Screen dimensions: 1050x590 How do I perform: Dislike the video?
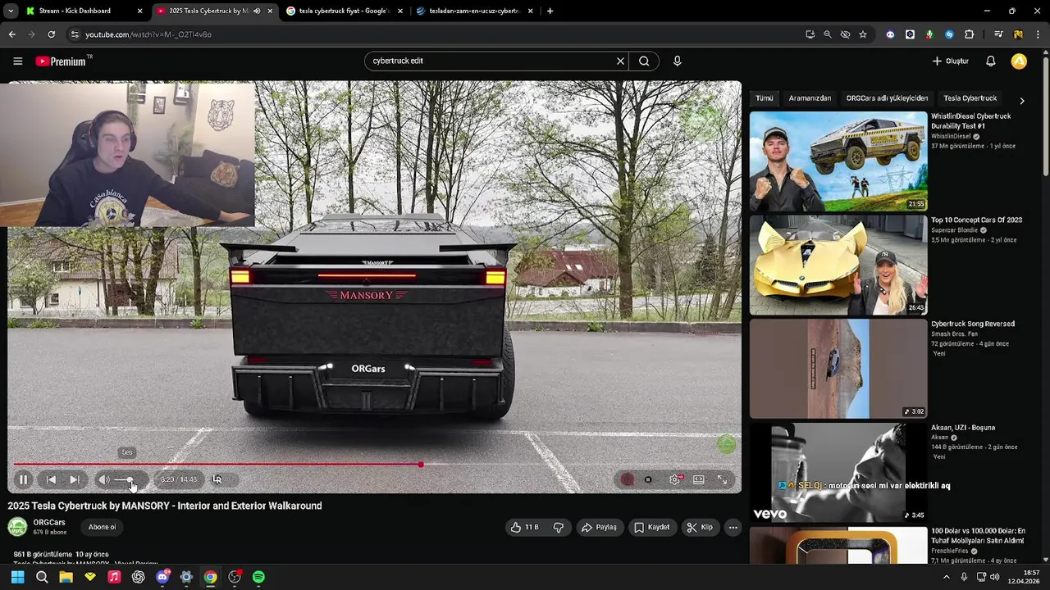click(558, 527)
